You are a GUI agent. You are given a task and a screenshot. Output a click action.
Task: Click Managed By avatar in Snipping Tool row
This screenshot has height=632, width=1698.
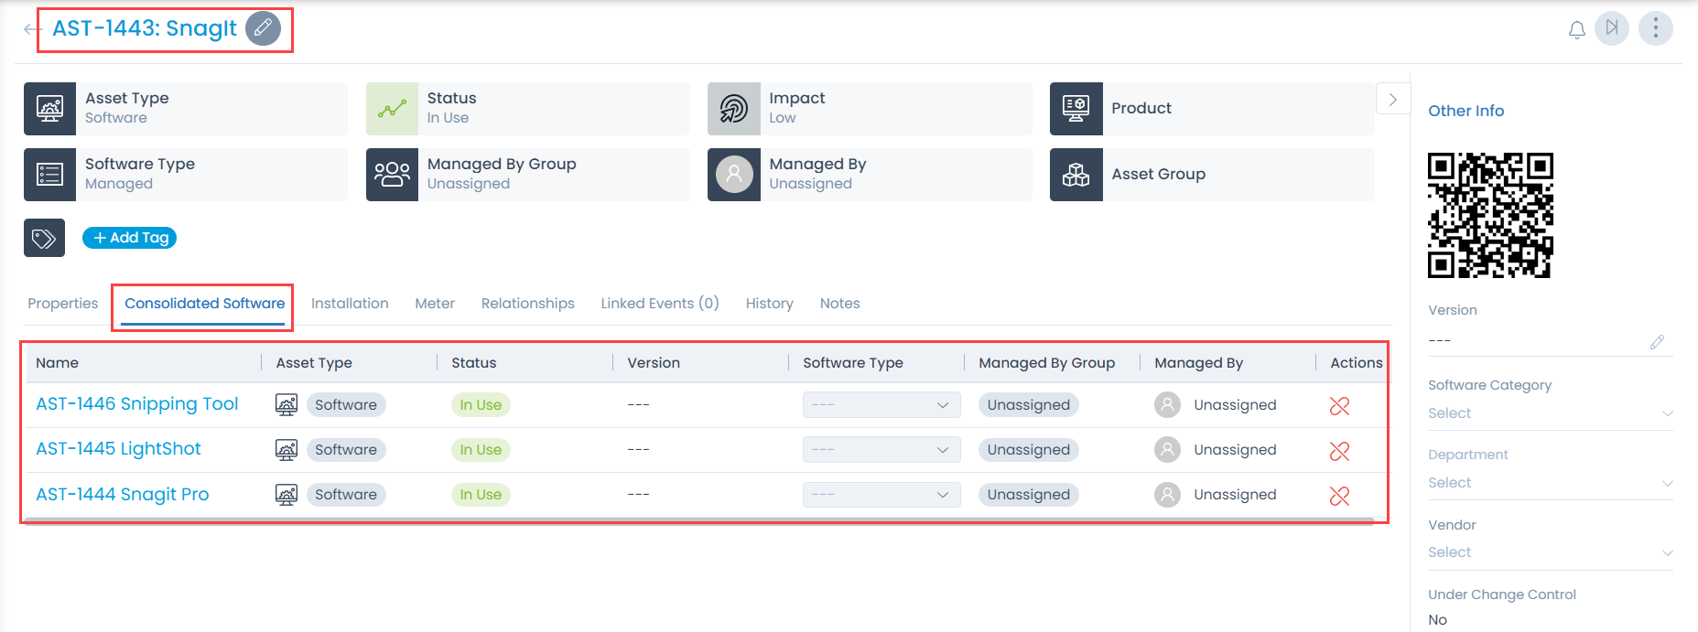pos(1167,404)
